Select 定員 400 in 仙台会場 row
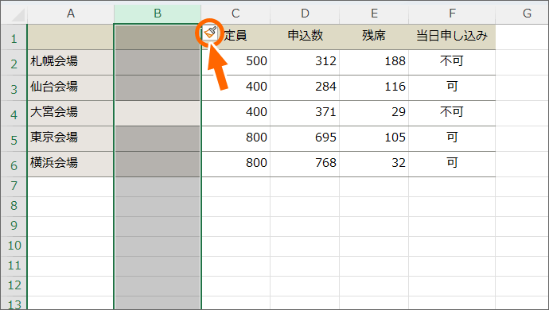Viewport: 549px width, 310px height. 236,87
